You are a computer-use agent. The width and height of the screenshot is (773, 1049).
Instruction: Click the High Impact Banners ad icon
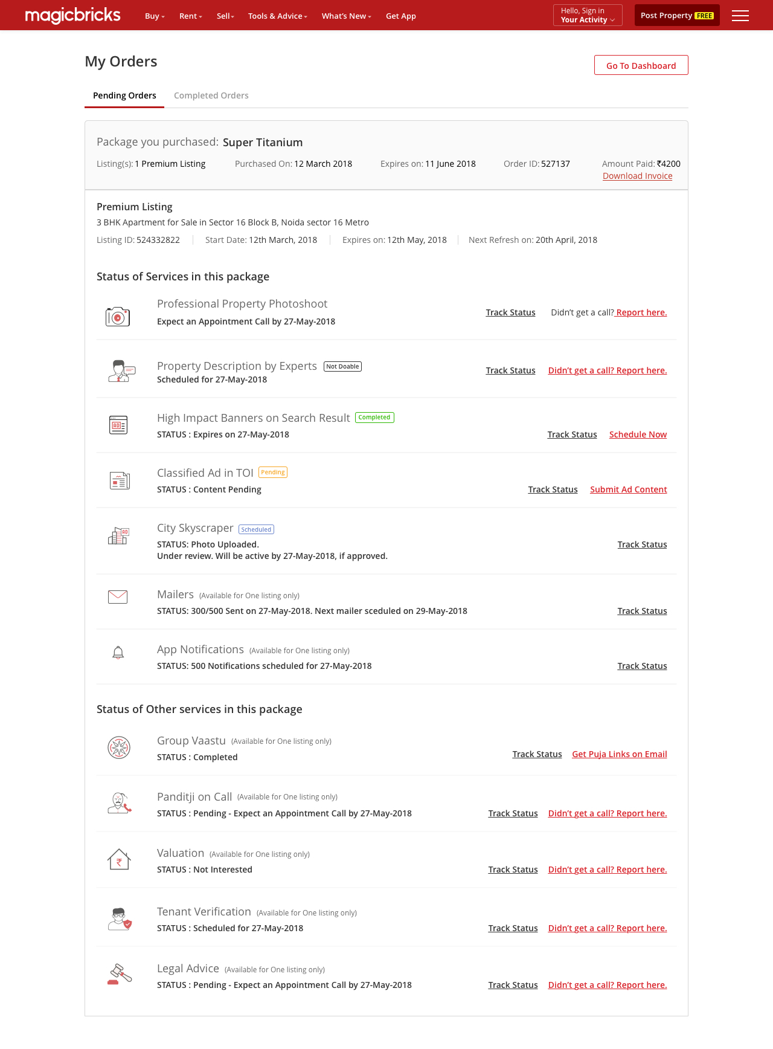click(118, 425)
